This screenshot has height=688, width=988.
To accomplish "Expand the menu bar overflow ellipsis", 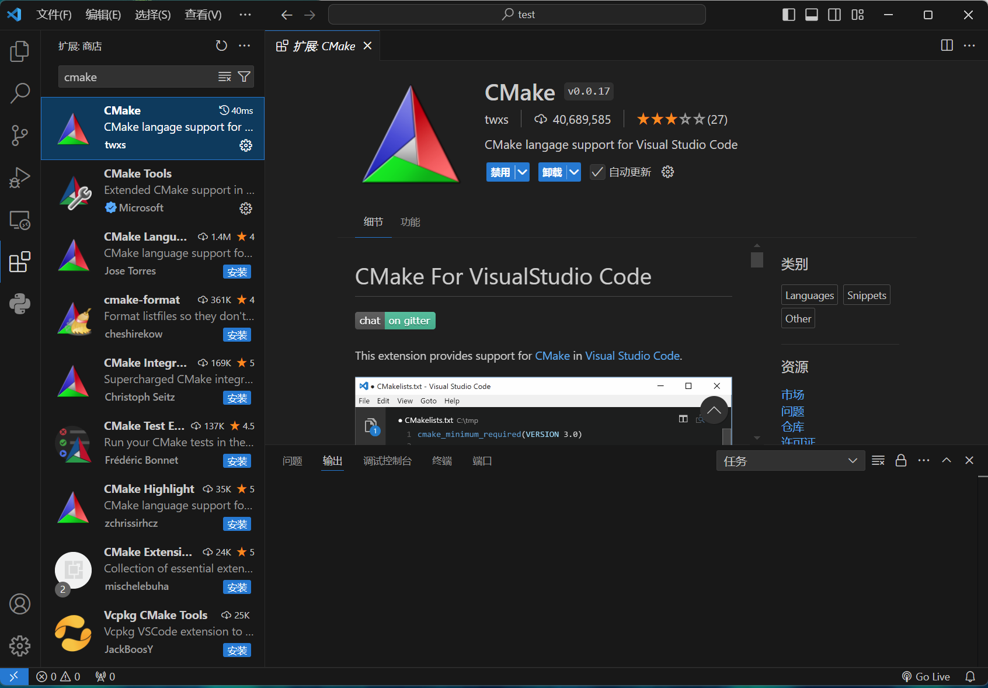I will pyautogui.click(x=245, y=15).
